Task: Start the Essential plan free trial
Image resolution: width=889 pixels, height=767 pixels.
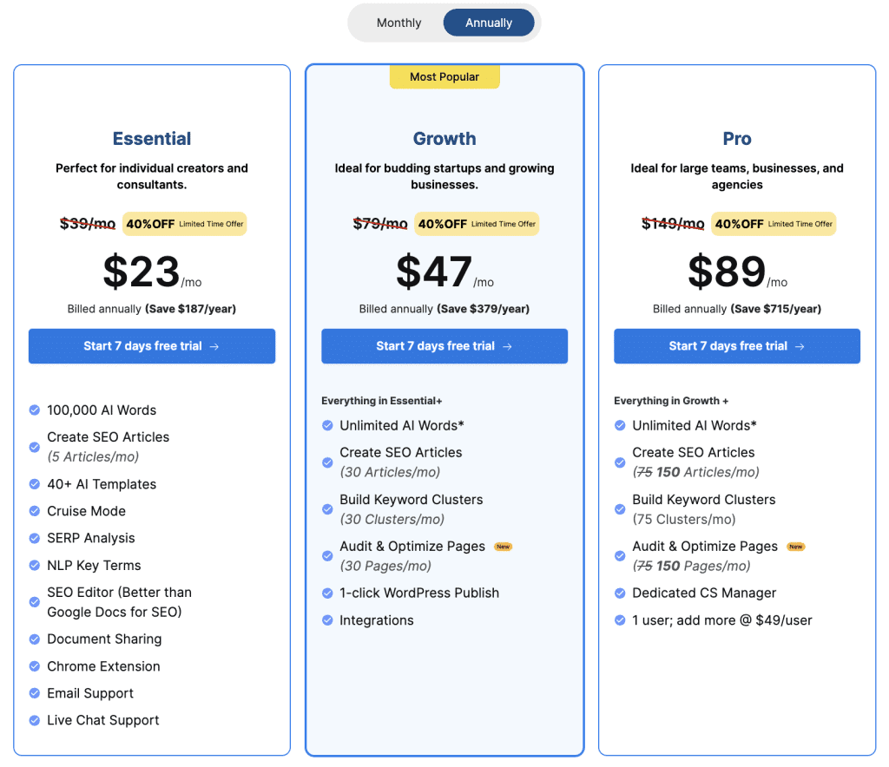Action: 152,346
